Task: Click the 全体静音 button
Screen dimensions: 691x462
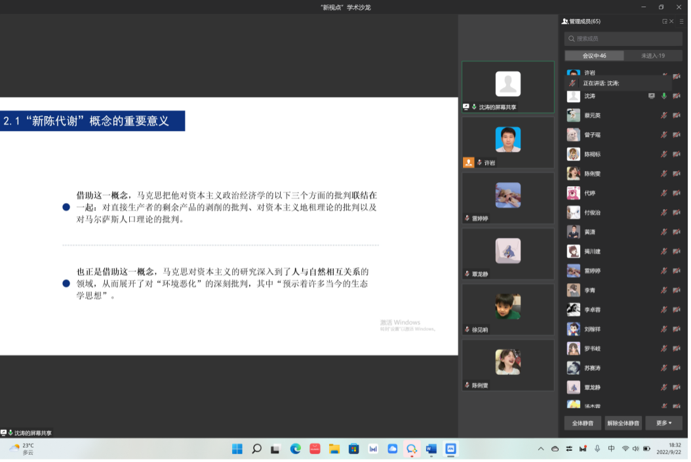Action: click(582, 423)
